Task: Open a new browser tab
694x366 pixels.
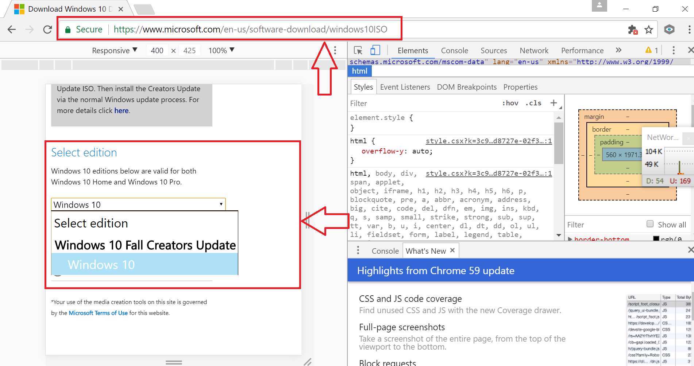Action: pos(144,9)
